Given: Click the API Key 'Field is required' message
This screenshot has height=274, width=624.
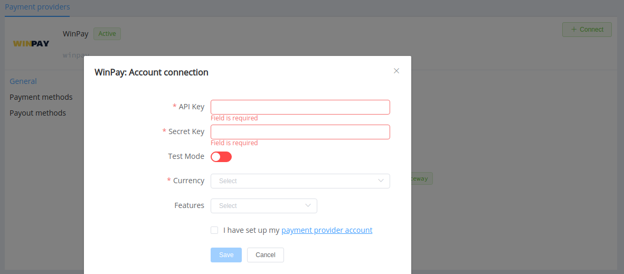Looking at the screenshot, I should coord(234,118).
